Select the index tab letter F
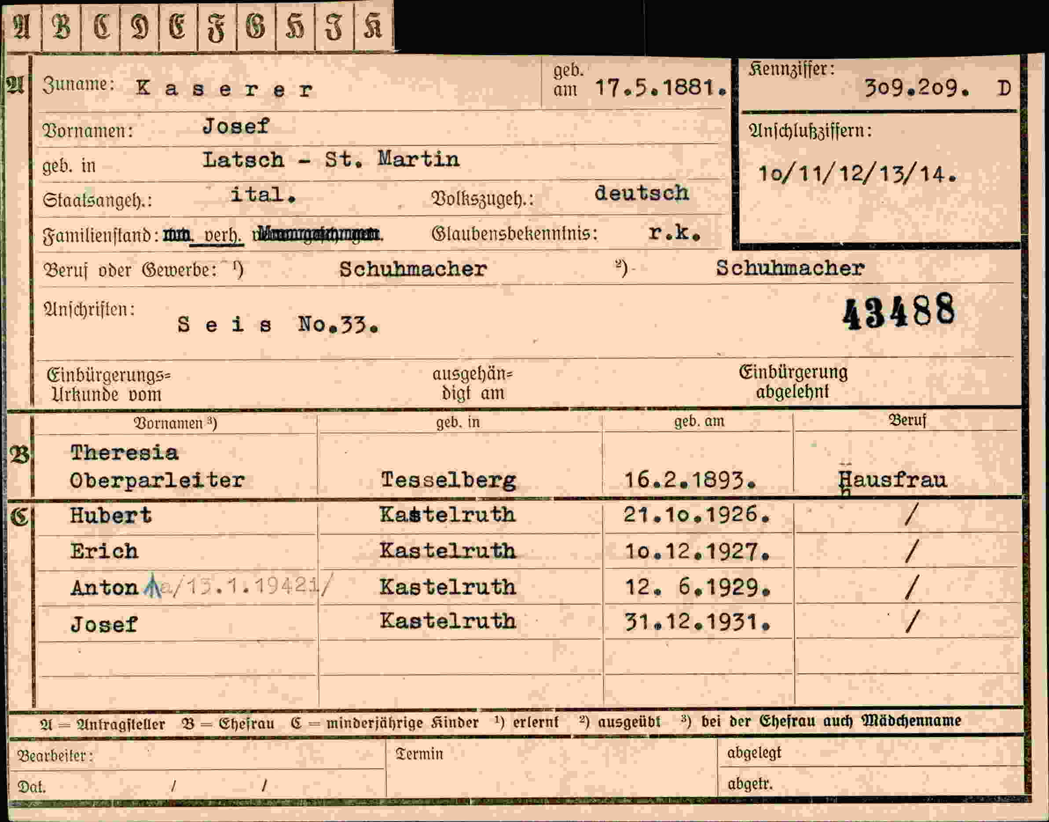The height and width of the screenshot is (822, 1049). 217,26
